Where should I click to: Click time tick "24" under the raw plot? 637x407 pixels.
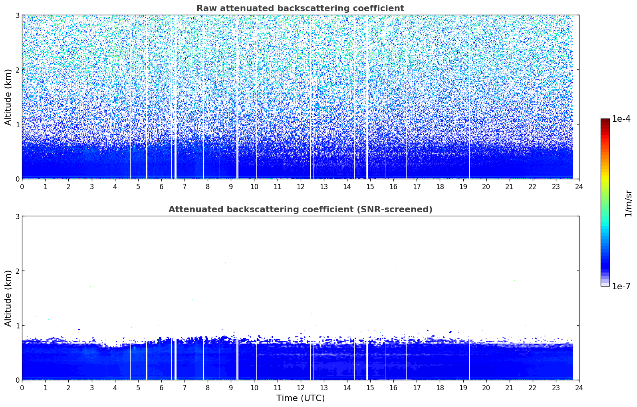click(x=579, y=186)
